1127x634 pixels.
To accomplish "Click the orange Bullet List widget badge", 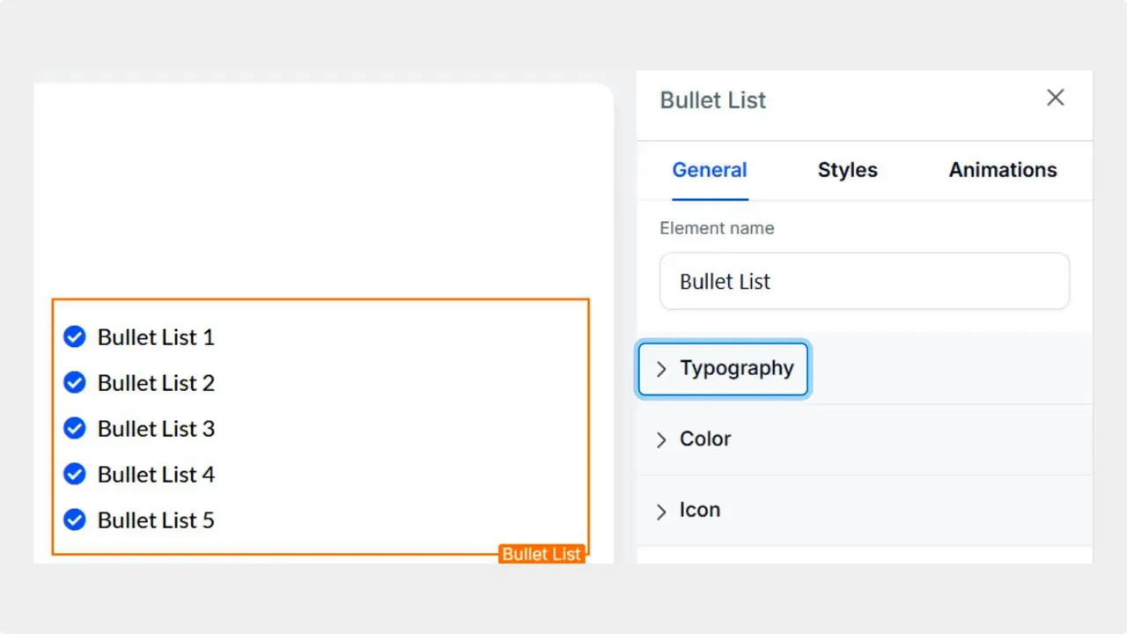I will (x=541, y=554).
